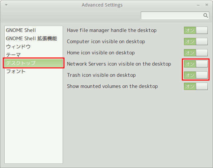
Task: Minimize the Advanced Settings window
Action: (x=198, y=5)
